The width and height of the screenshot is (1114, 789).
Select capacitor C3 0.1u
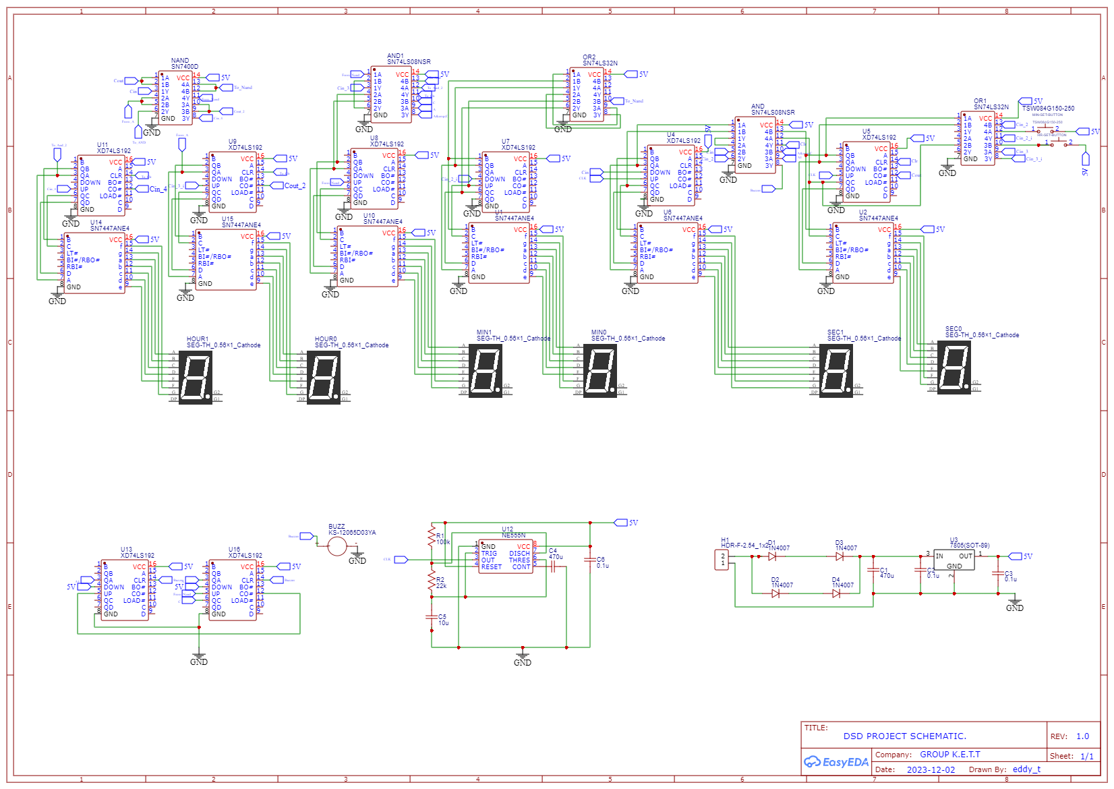pyautogui.click(x=998, y=573)
